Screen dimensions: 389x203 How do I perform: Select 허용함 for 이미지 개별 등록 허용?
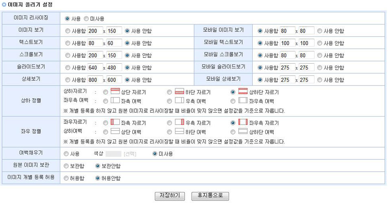(67, 178)
